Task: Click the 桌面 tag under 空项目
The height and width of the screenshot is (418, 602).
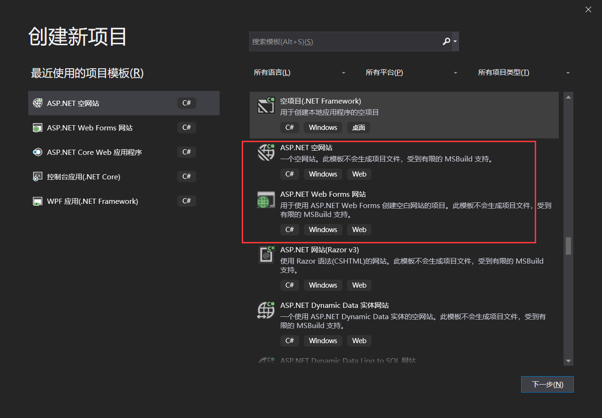Action: click(x=359, y=128)
